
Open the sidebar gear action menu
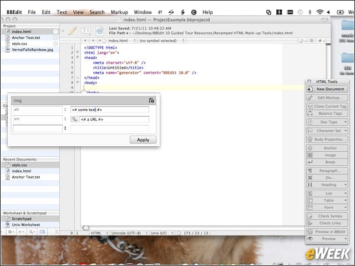tap(11, 232)
